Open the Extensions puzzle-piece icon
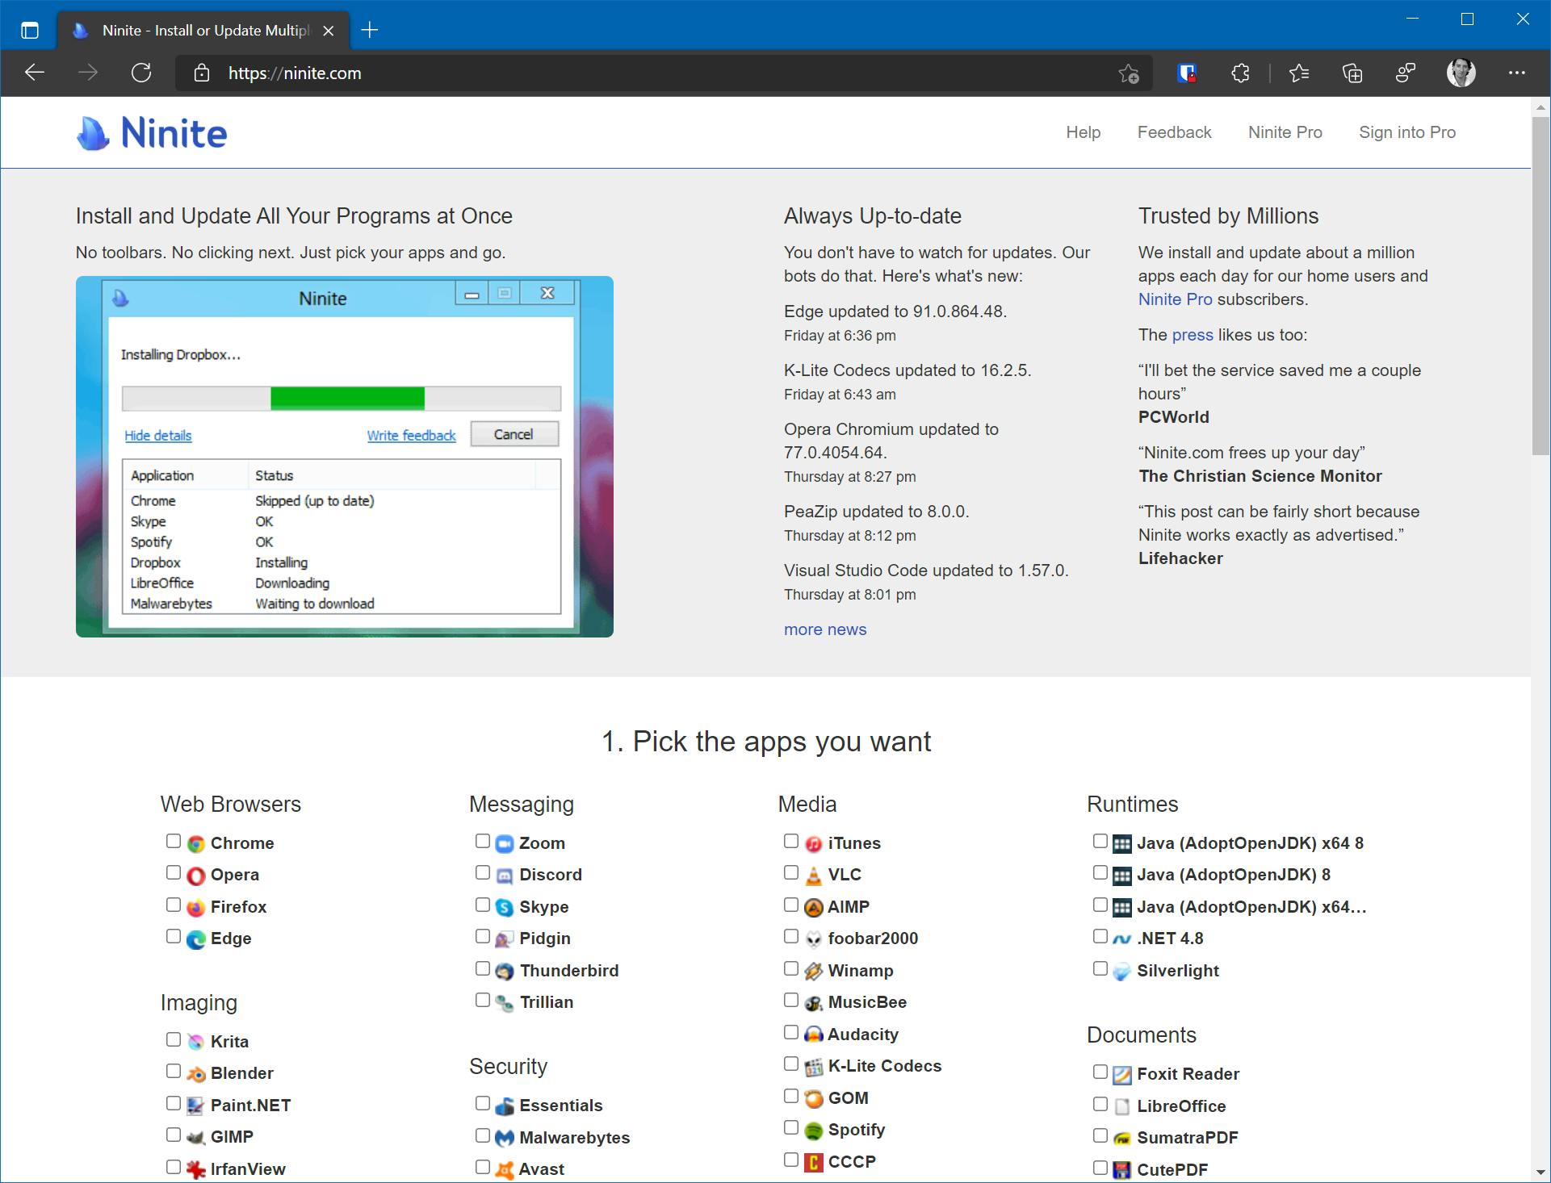The height and width of the screenshot is (1183, 1551). pyautogui.click(x=1240, y=73)
